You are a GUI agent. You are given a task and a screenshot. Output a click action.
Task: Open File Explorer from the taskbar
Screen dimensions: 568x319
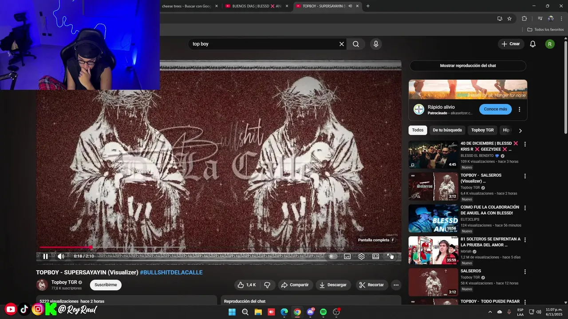click(258, 312)
